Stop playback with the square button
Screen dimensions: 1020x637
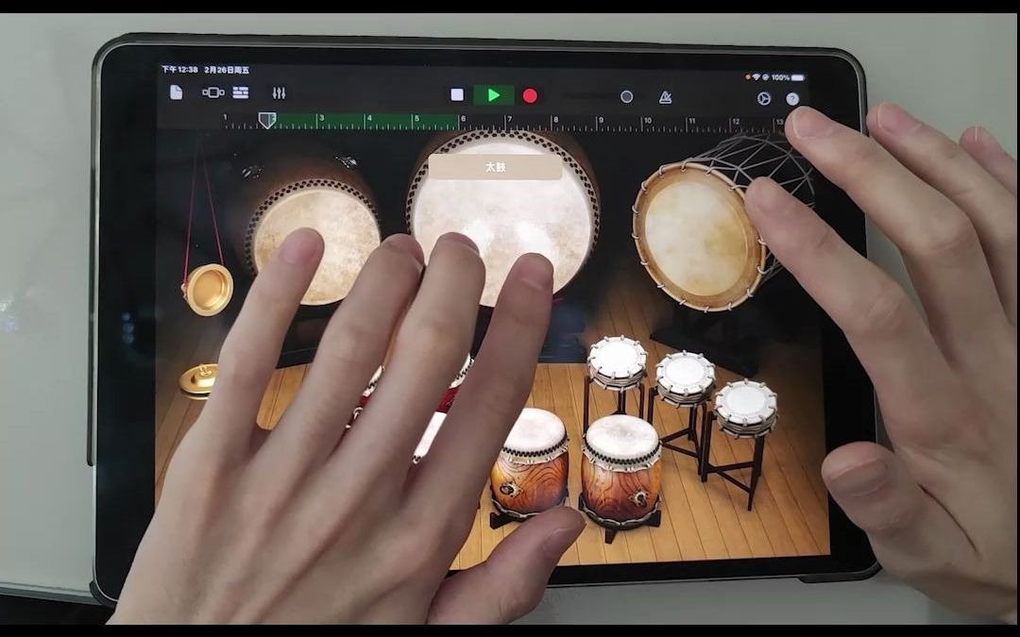pyautogui.click(x=457, y=95)
